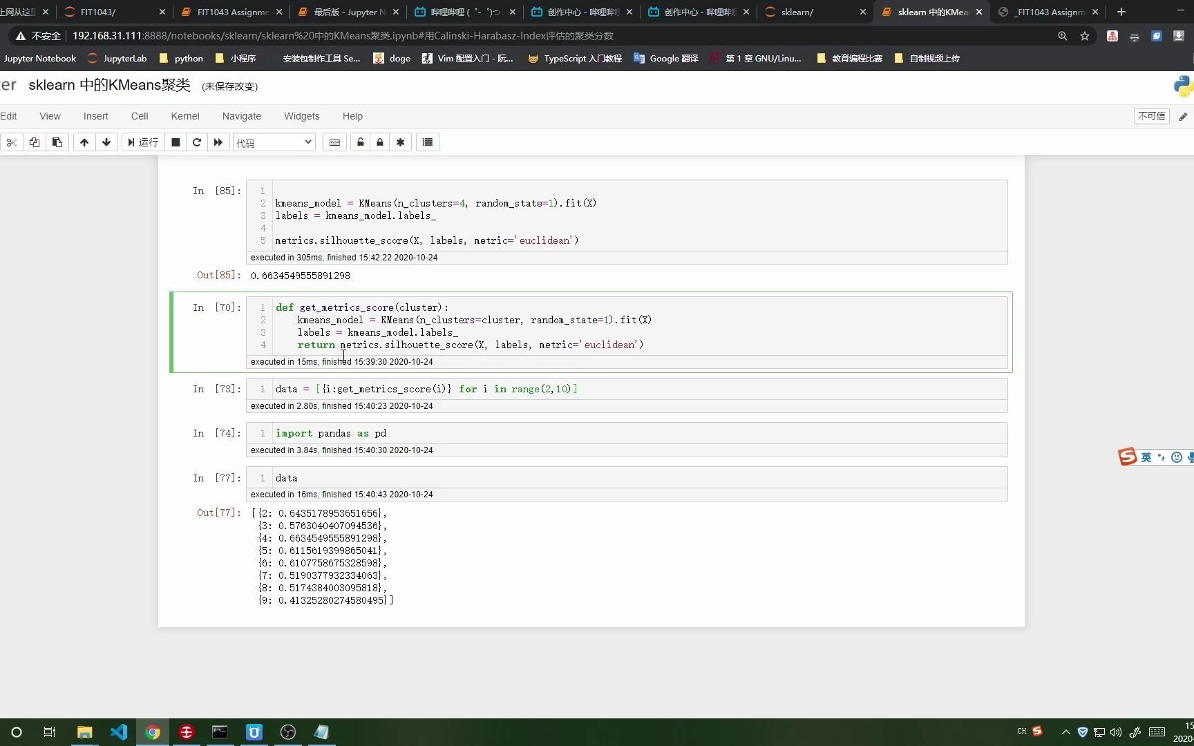Click the locked padlock toolbar icon
This screenshot has width=1194, height=746.
pyautogui.click(x=379, y=142)
